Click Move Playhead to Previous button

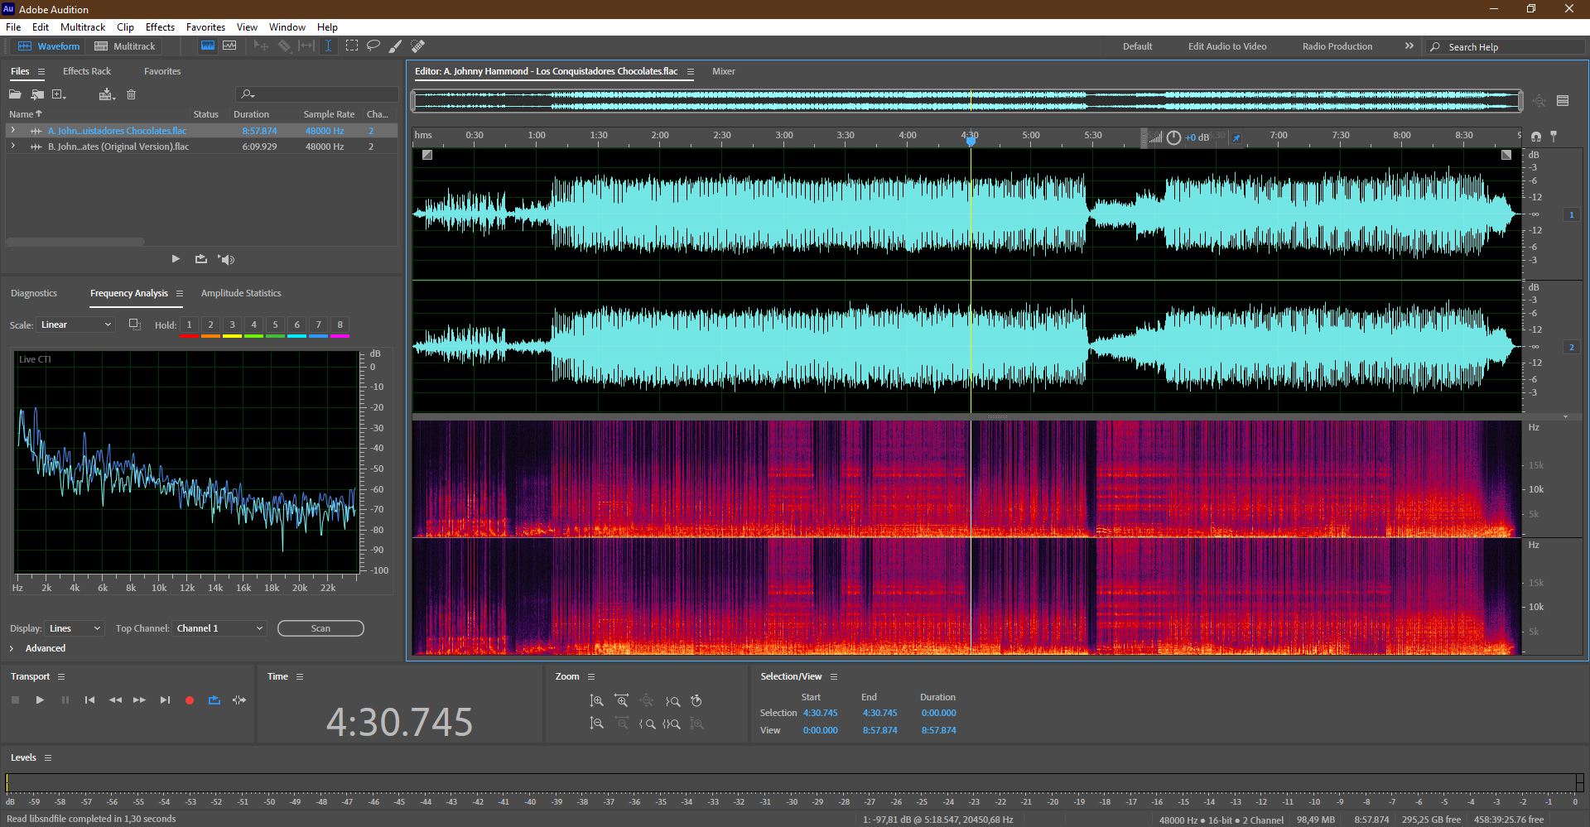click(x=89, y=700)
